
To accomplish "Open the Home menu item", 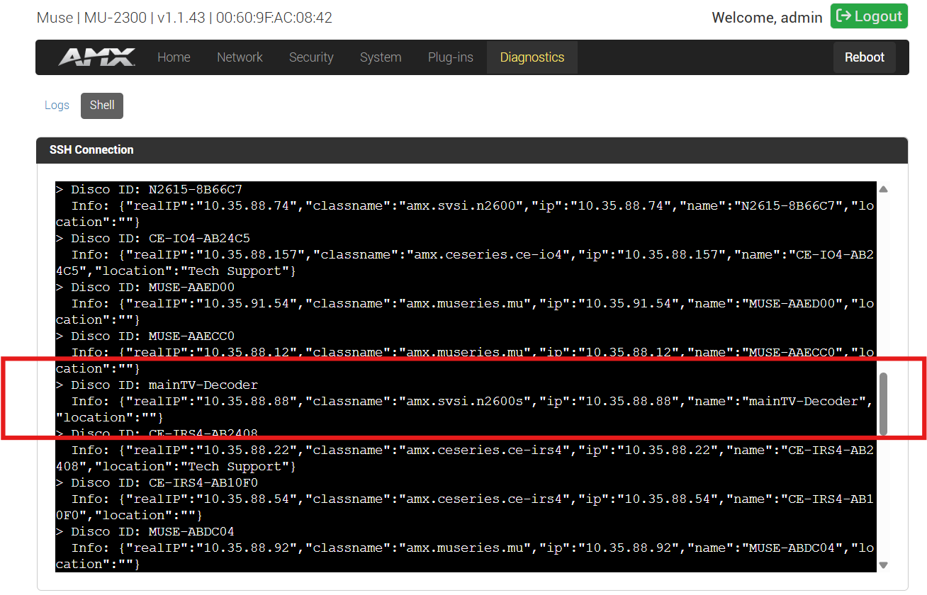I will [x=174, y=57].
